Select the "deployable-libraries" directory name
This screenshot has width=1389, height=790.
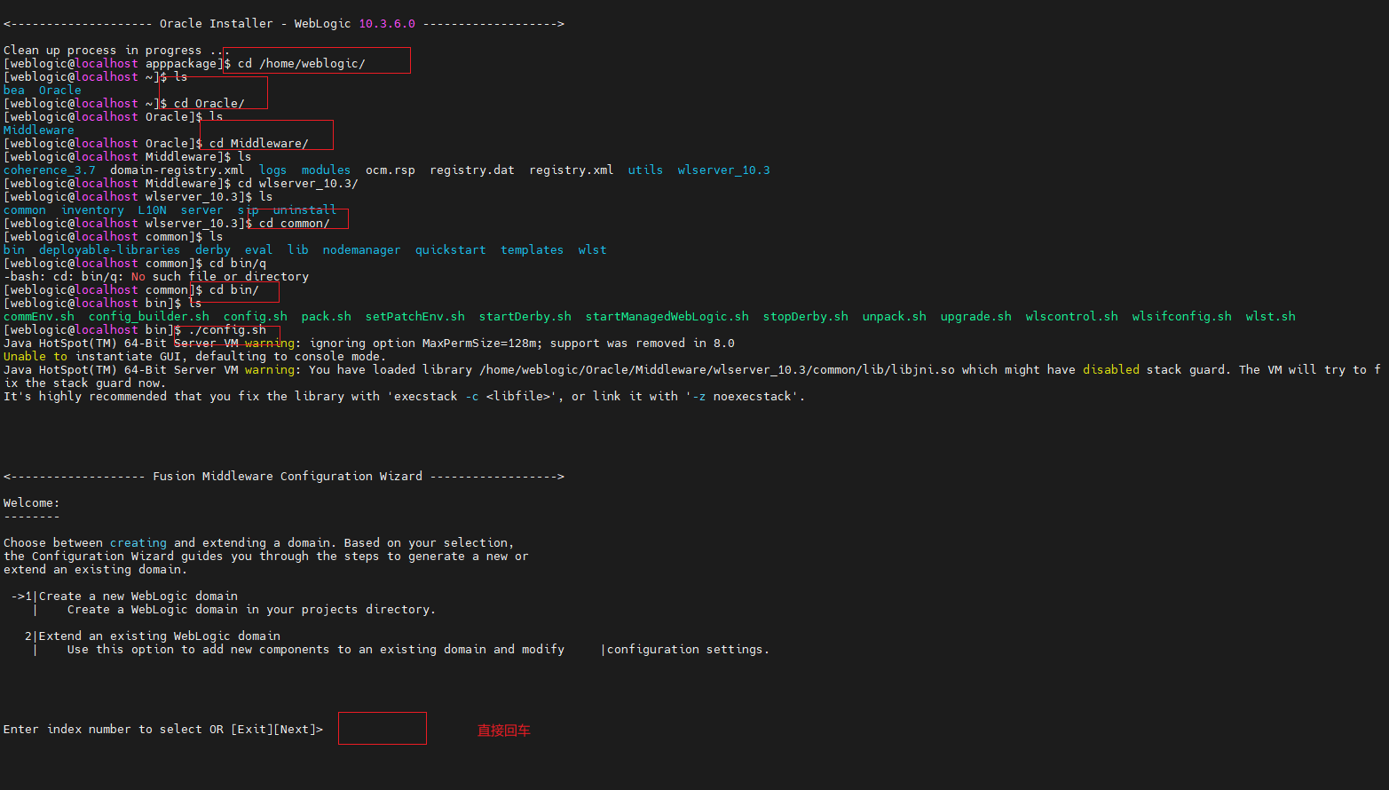[110, 250]
